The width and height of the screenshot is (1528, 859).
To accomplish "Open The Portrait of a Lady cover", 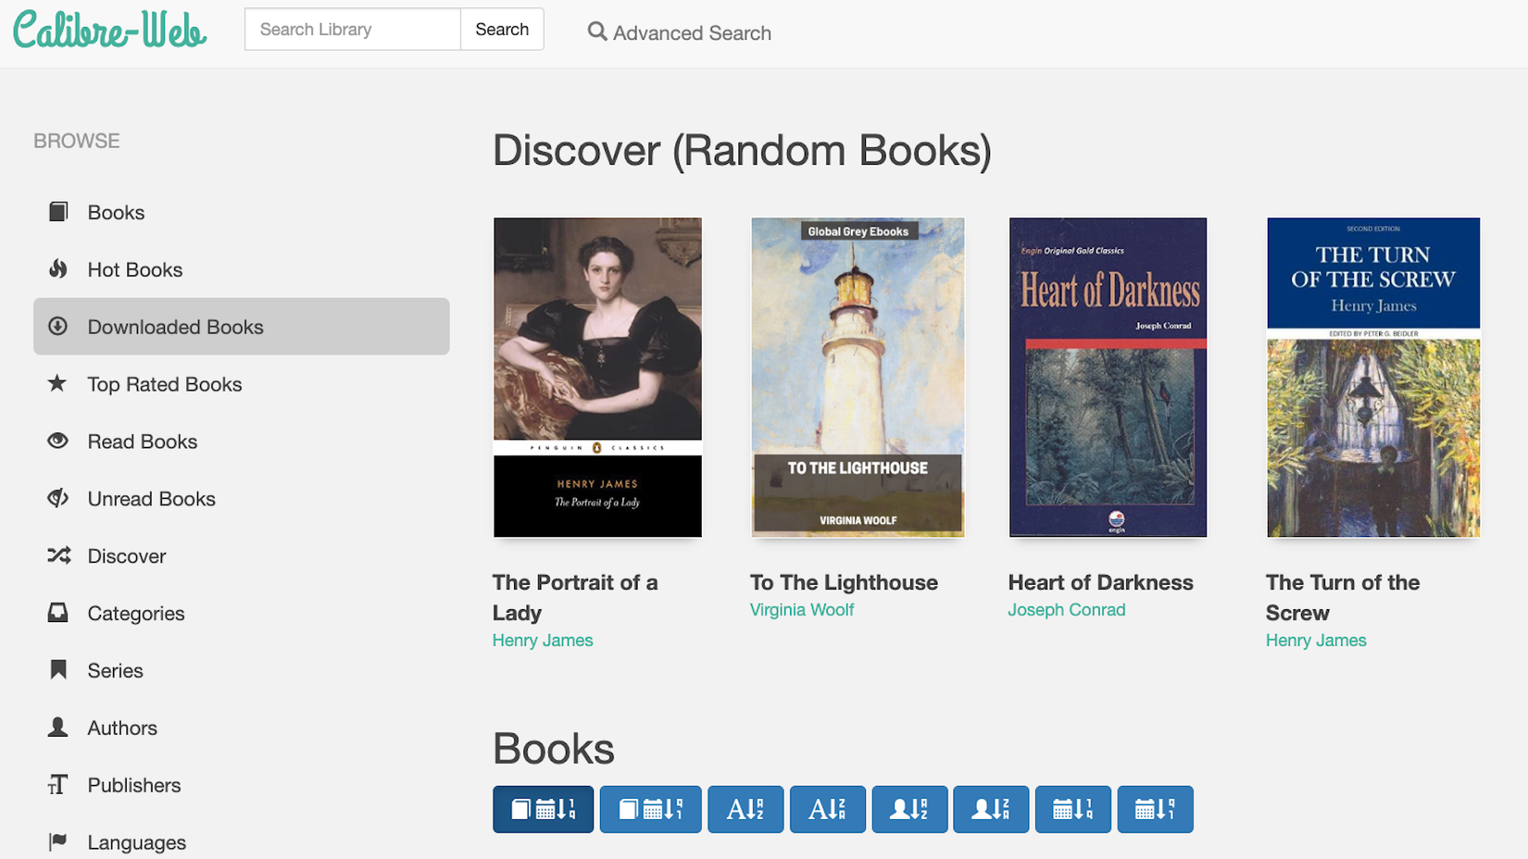I will pos(597,377).
